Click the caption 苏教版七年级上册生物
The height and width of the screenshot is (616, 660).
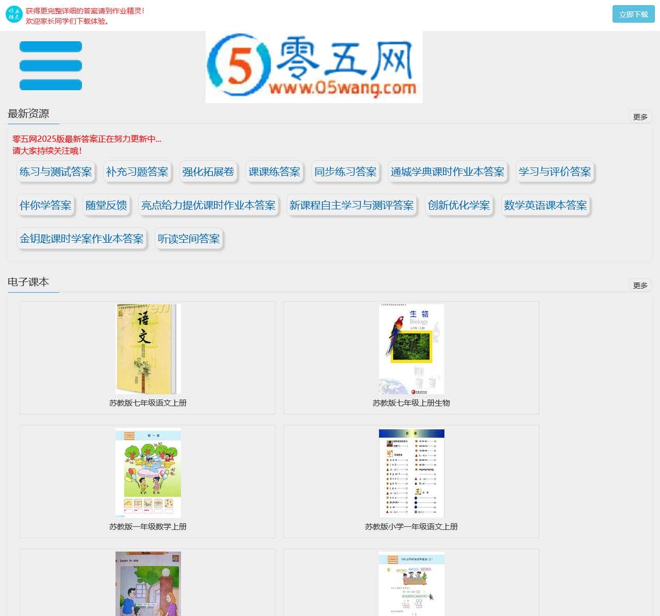tap(411, 403)
